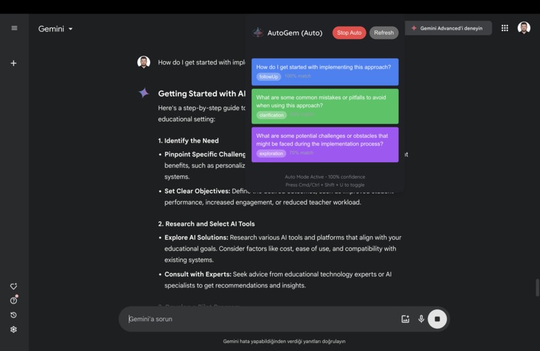Click the image upload icon
Viewport: 540px width, 351px height.
(x=405, y=319)
